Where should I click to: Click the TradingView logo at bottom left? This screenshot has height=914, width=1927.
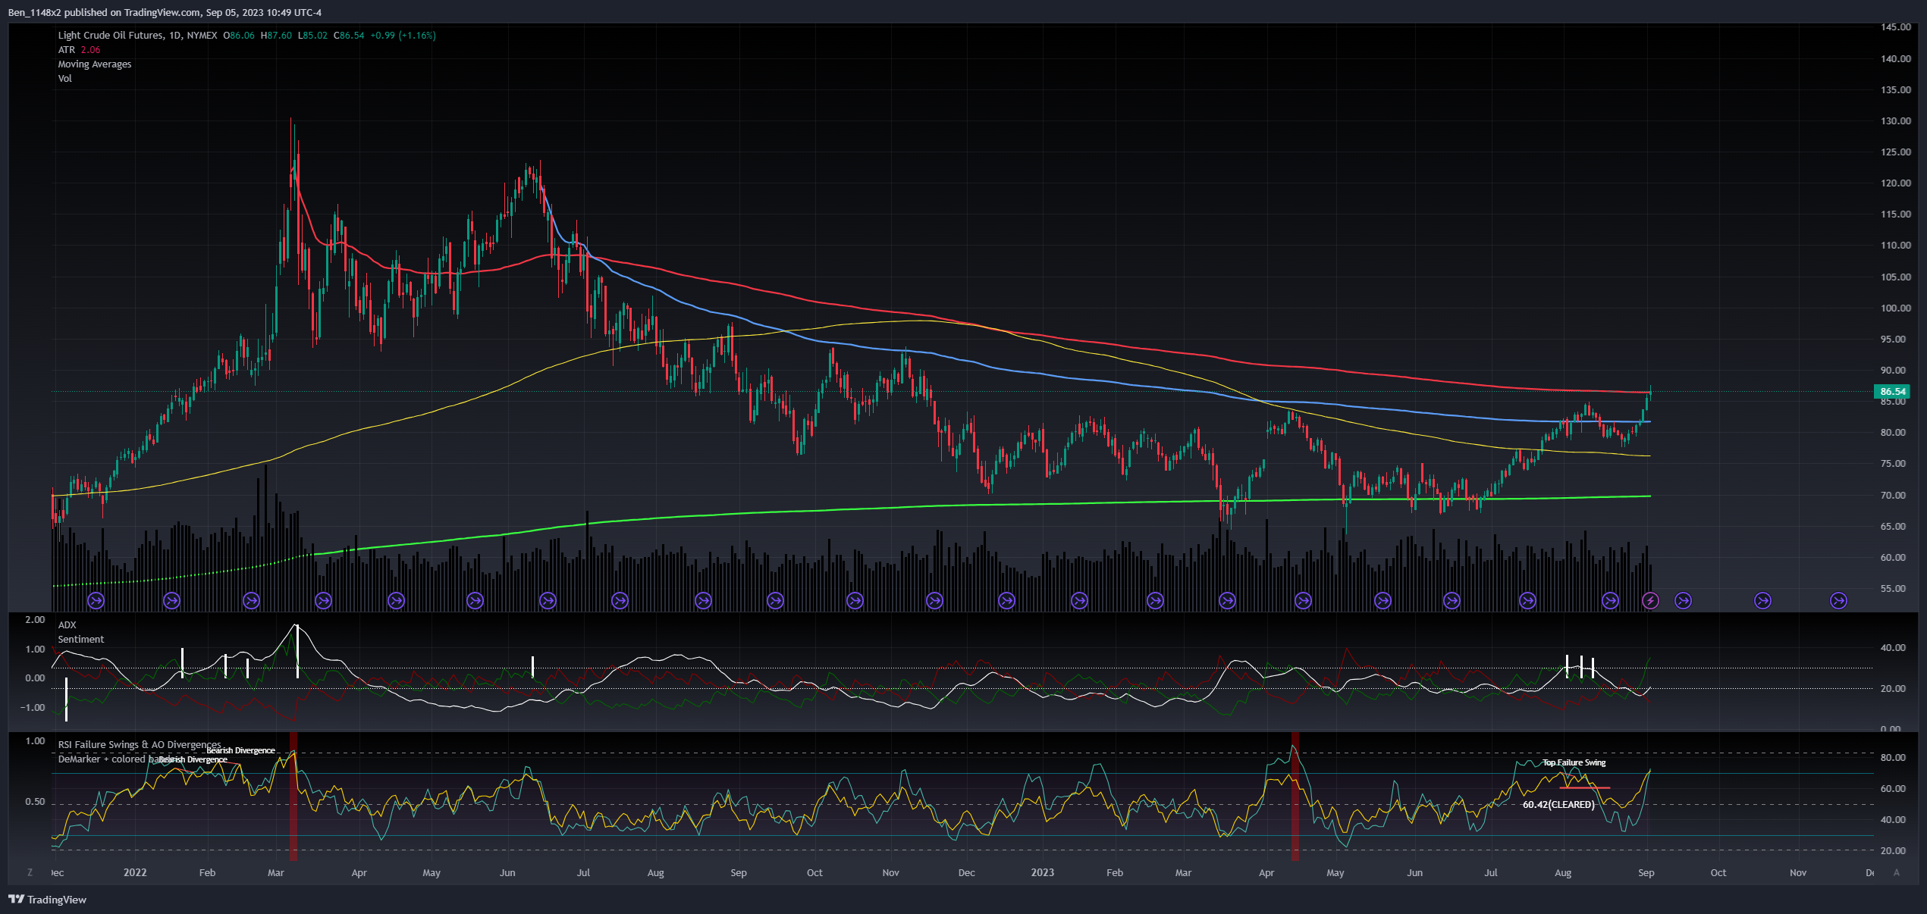point(47,900)
